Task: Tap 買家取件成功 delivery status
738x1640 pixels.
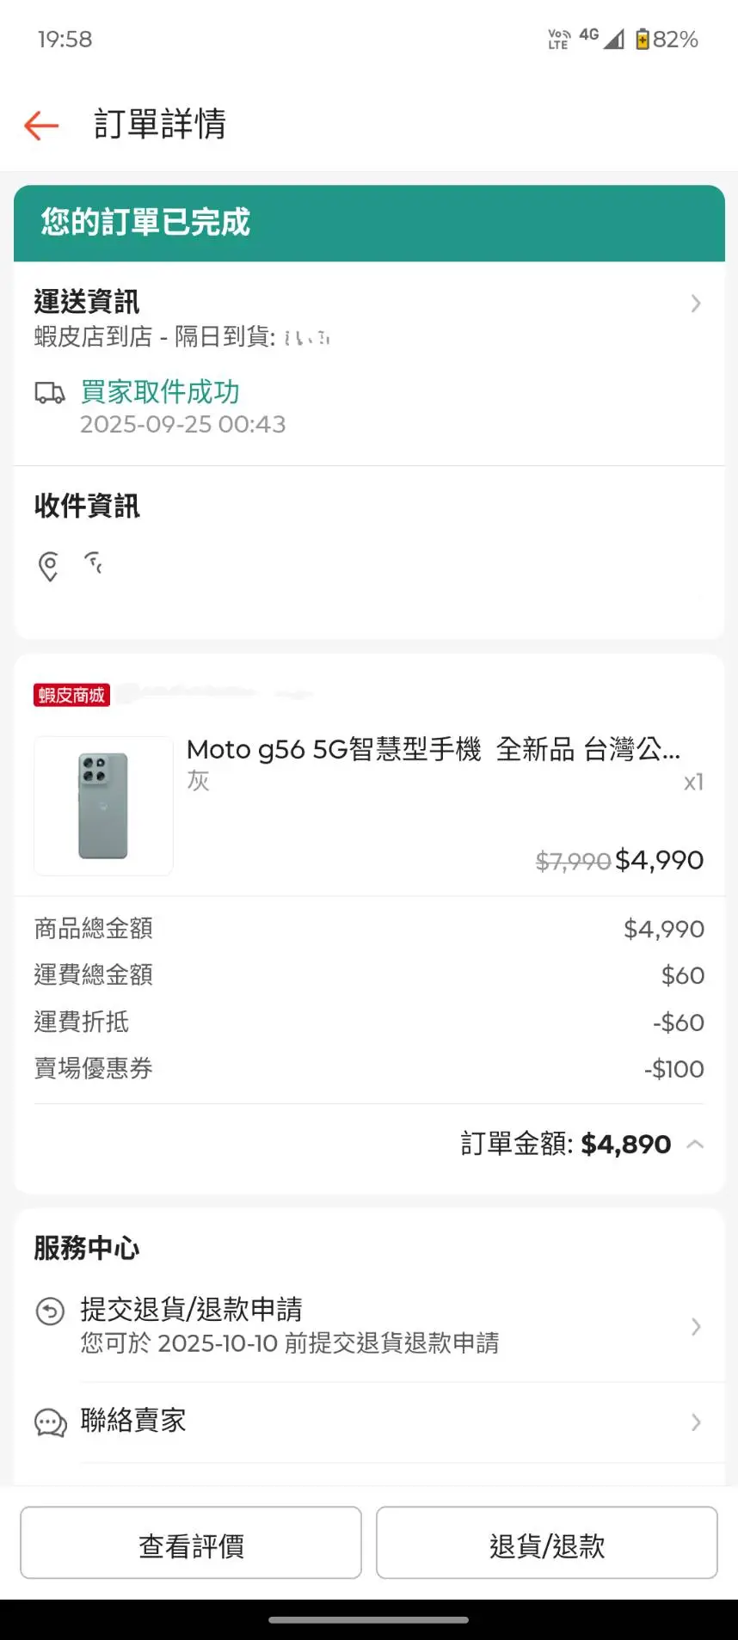Action: point(160,392)
